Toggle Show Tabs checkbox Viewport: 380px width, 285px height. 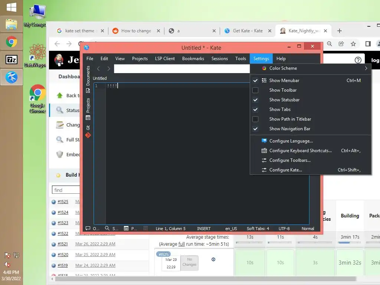coord(255,109)
